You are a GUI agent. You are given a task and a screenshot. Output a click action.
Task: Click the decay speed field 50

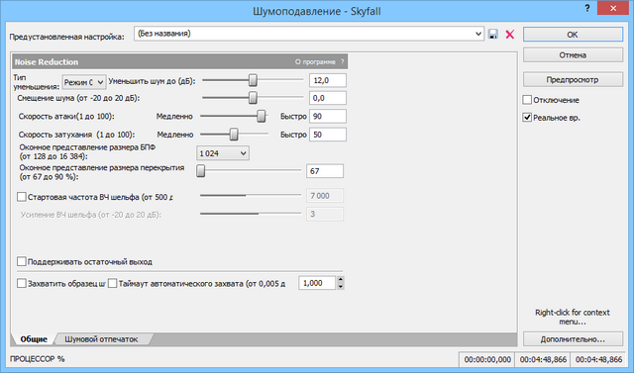(328, 135)
